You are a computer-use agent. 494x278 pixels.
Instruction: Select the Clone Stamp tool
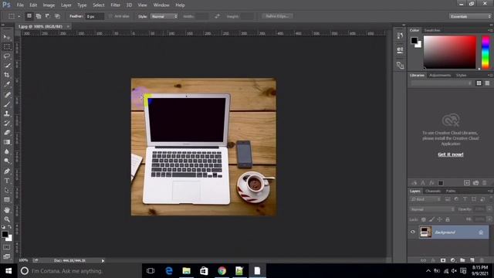tap(7, 114)
